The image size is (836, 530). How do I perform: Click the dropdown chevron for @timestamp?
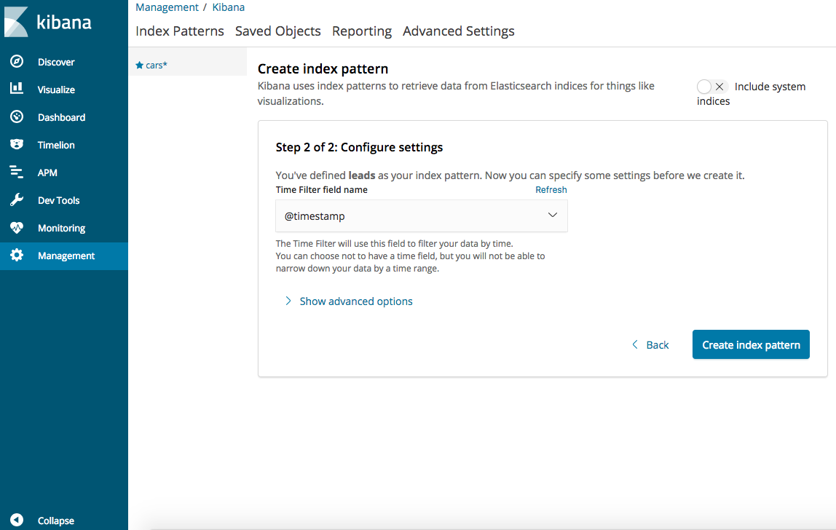pos(552,215)
